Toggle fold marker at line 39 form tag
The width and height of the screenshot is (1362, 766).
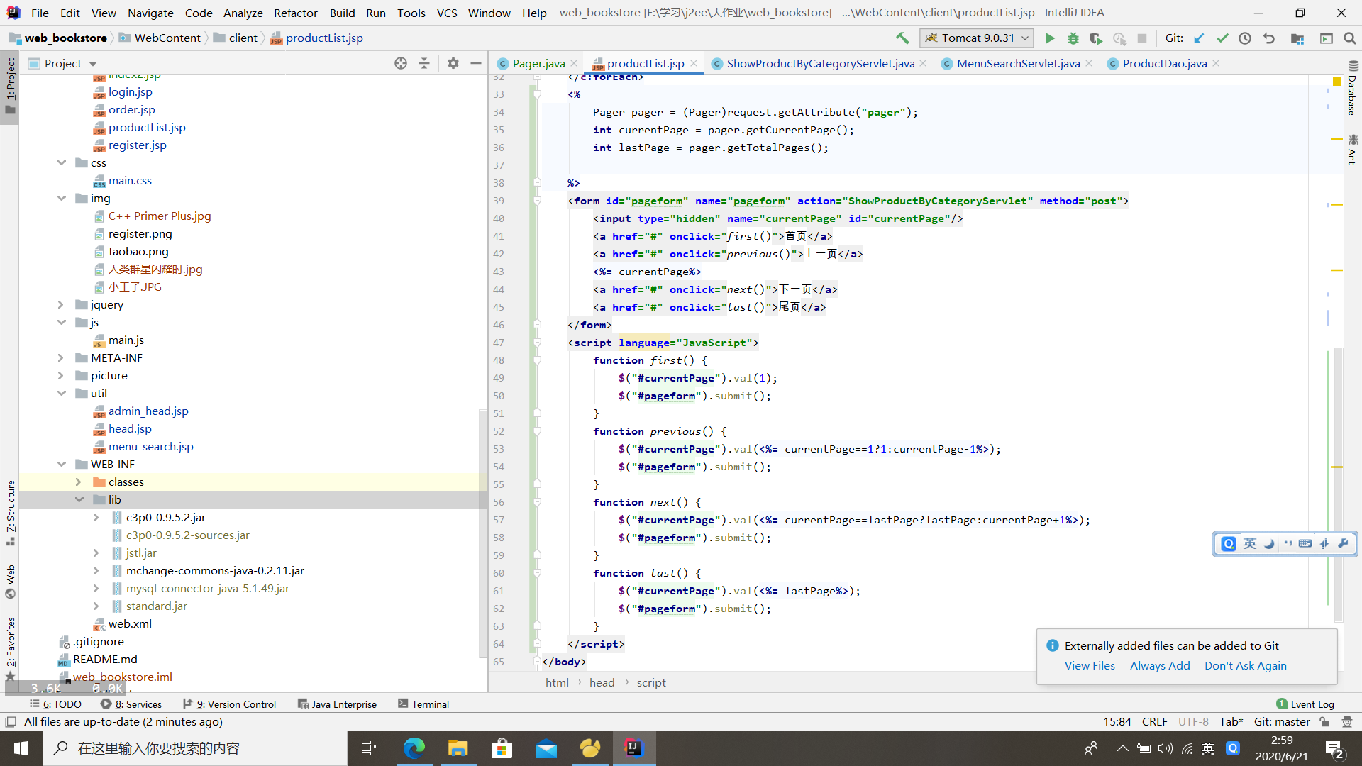click(x=537, y=201)
